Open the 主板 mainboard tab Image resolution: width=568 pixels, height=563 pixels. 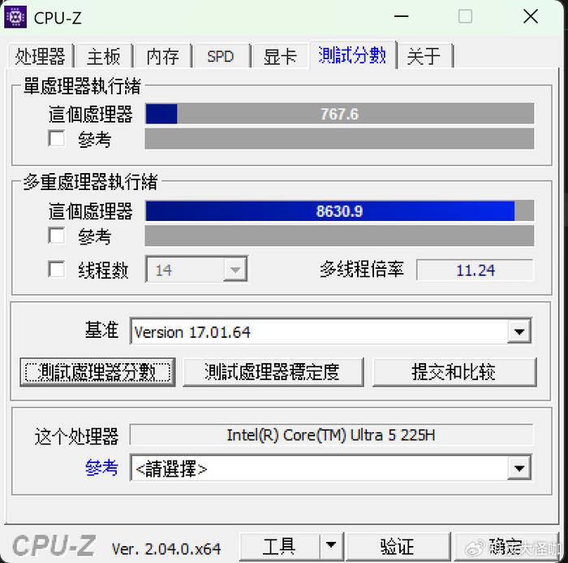[104, 57]
